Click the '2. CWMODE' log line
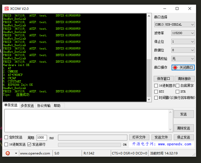201x163 pixels. coord(10,71)
